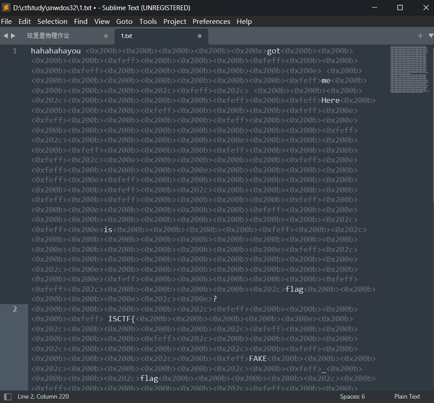
Task: Click Line 2, Column 220 status
Action: (43, 397)
